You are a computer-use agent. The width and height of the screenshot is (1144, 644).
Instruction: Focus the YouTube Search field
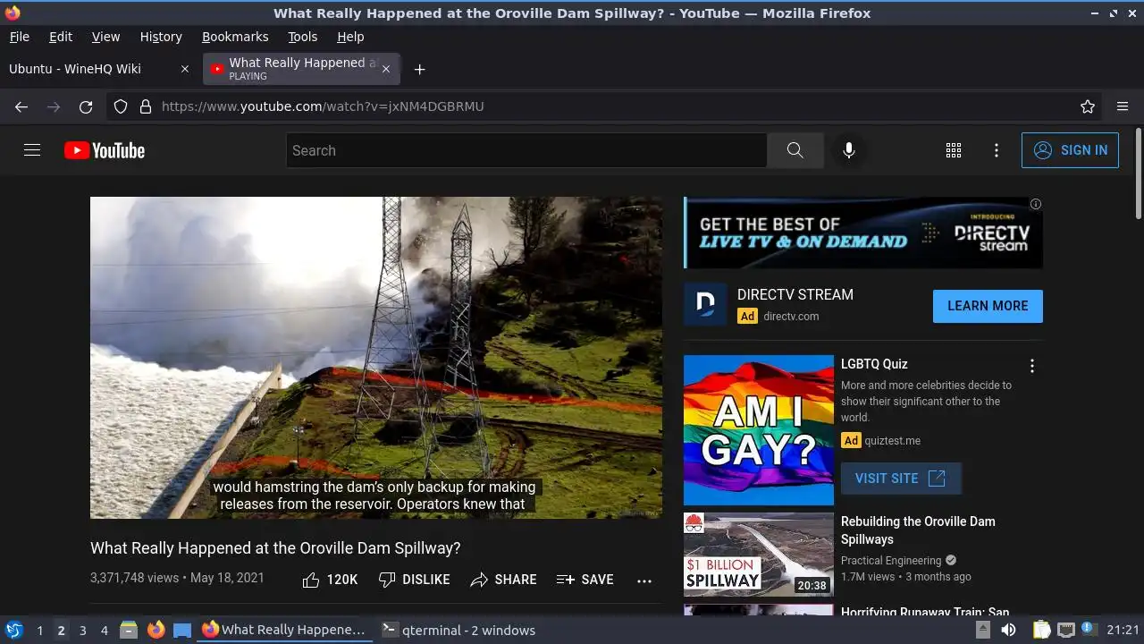pyautogui.click(x=526, y=150)
